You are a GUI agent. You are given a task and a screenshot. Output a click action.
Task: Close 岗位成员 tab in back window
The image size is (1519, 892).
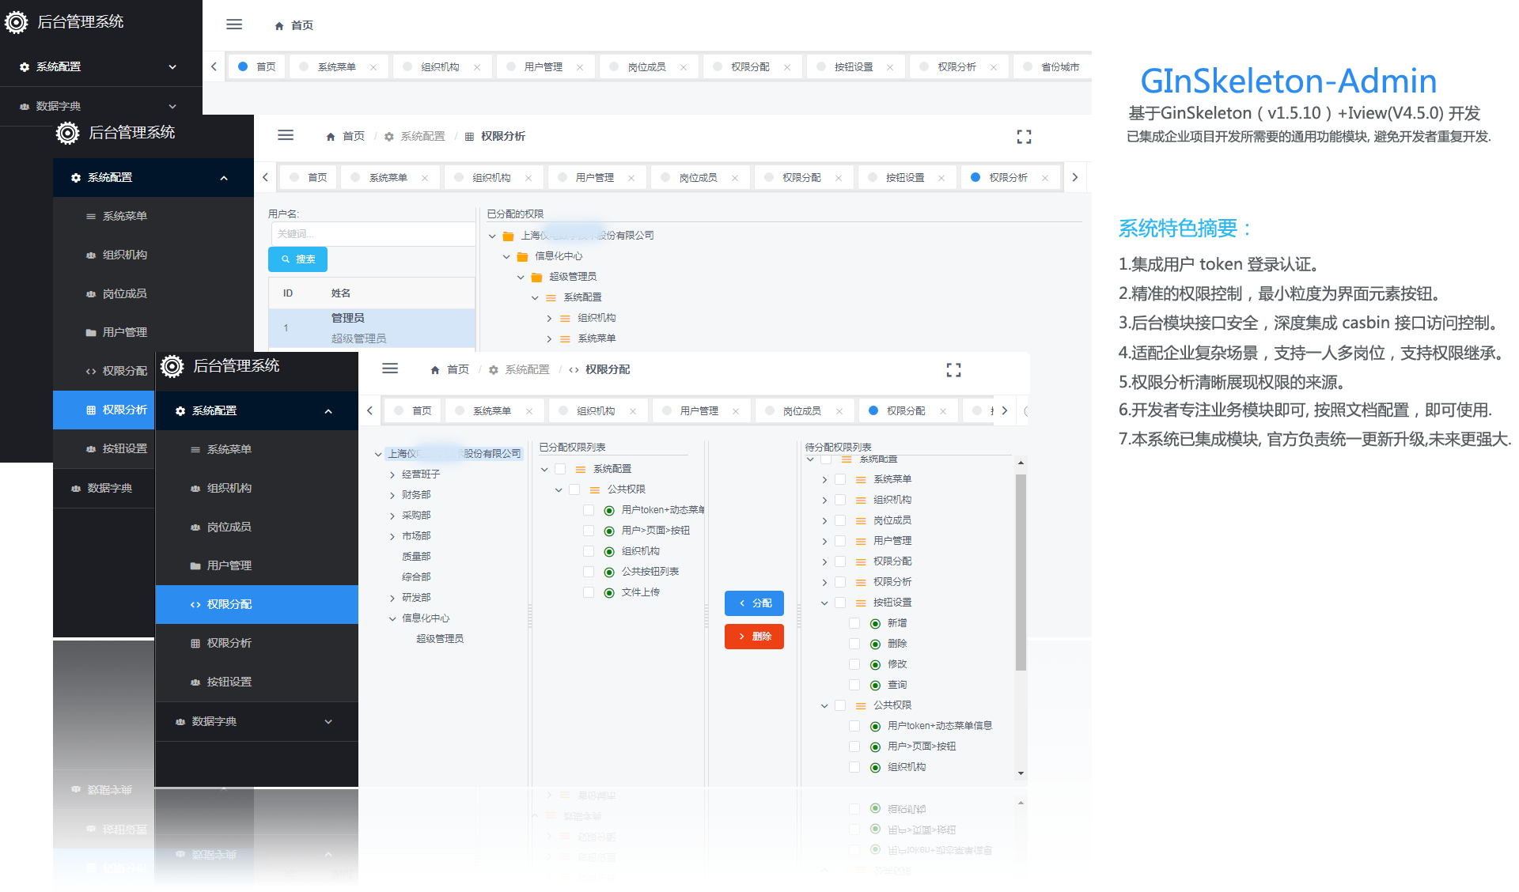[684, 67]
